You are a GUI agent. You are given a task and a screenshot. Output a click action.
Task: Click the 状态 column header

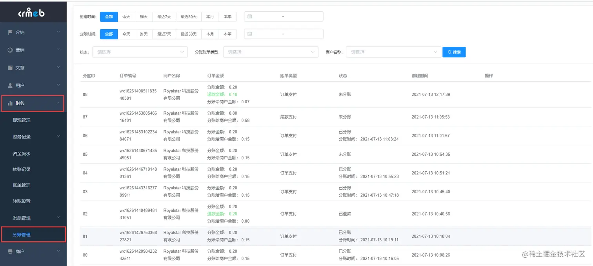tap(343, 76)
